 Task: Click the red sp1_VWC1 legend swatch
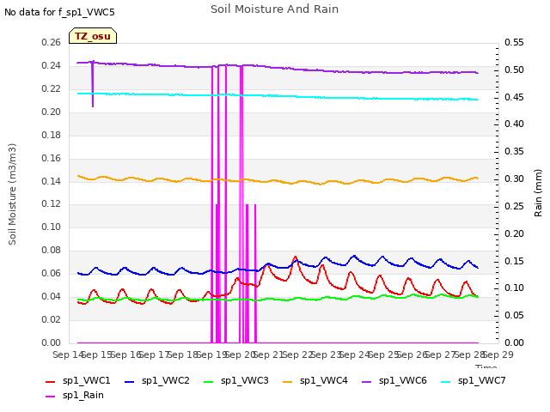[51, 381]
